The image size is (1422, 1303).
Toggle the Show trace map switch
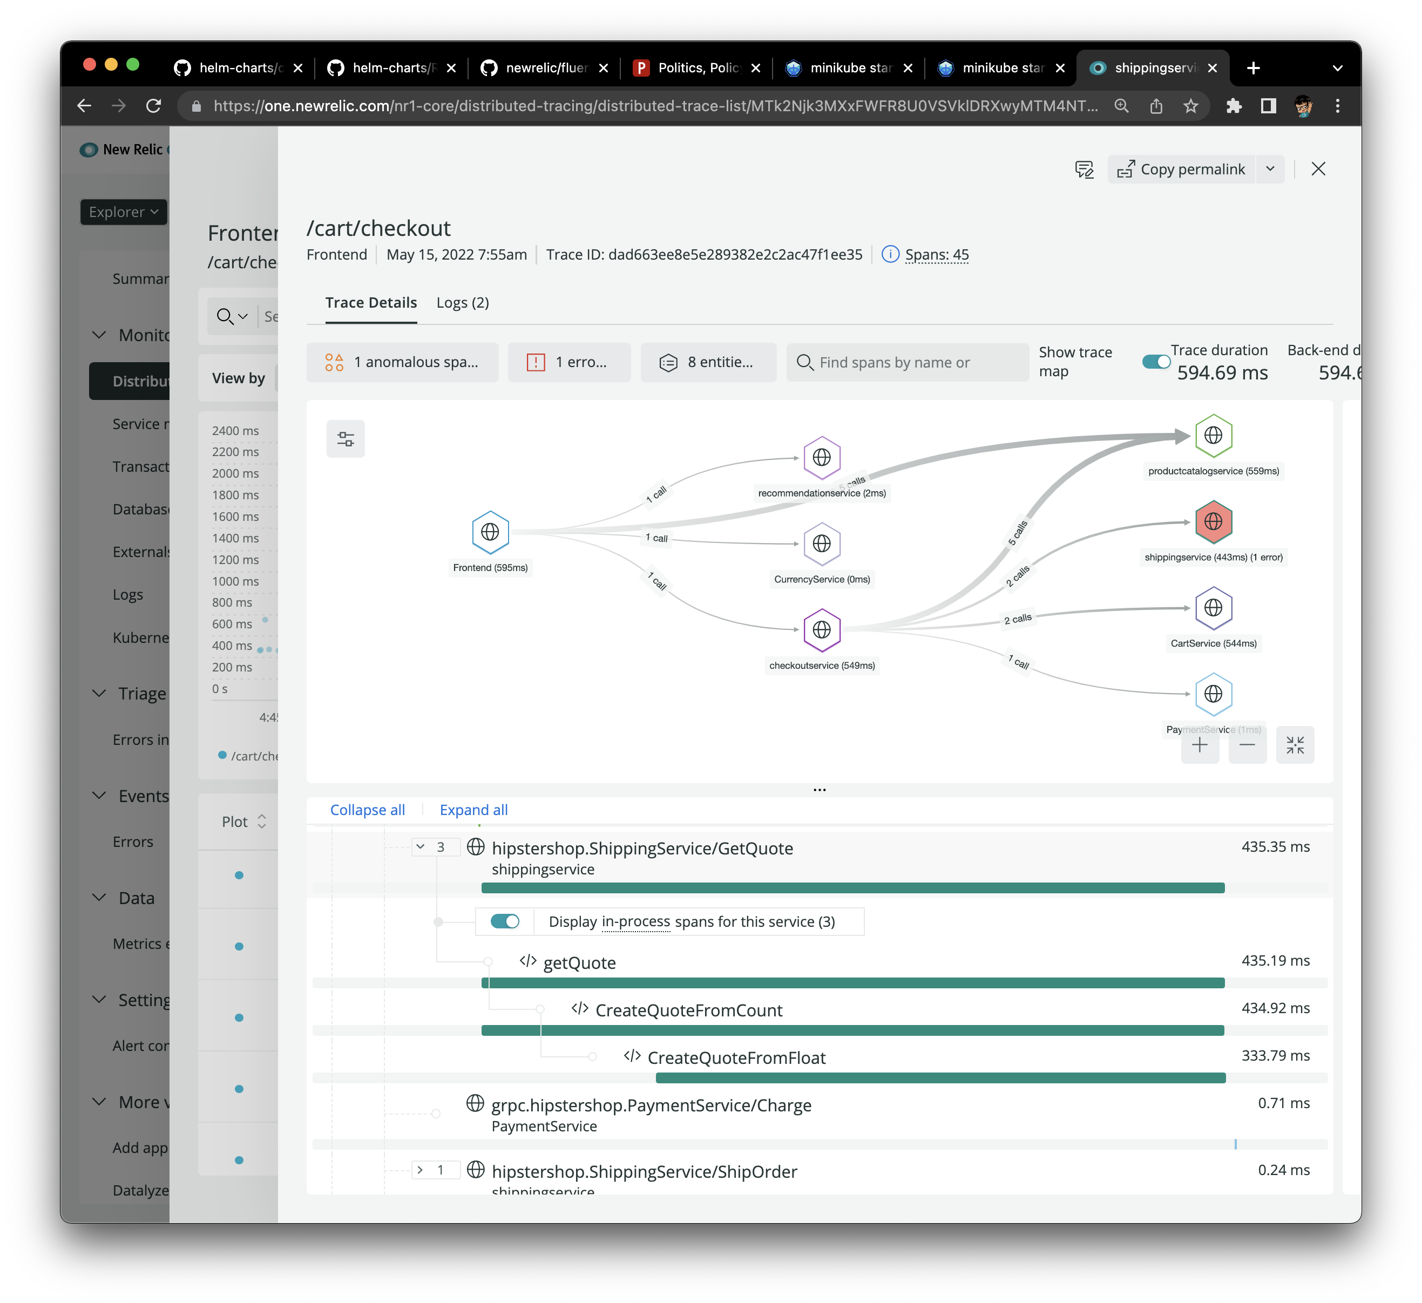(x=1156, y=362)
